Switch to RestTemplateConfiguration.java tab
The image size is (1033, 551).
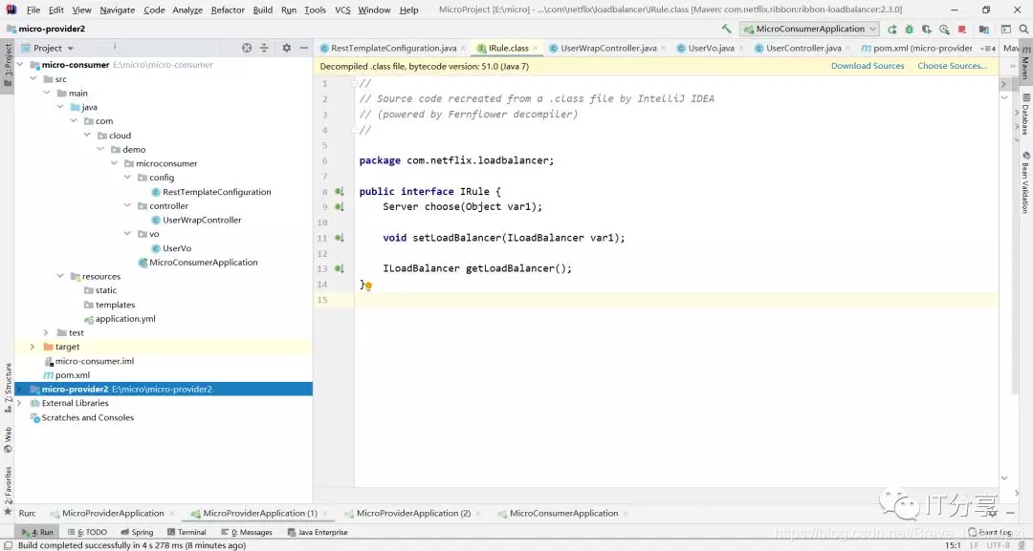point(393,48)
